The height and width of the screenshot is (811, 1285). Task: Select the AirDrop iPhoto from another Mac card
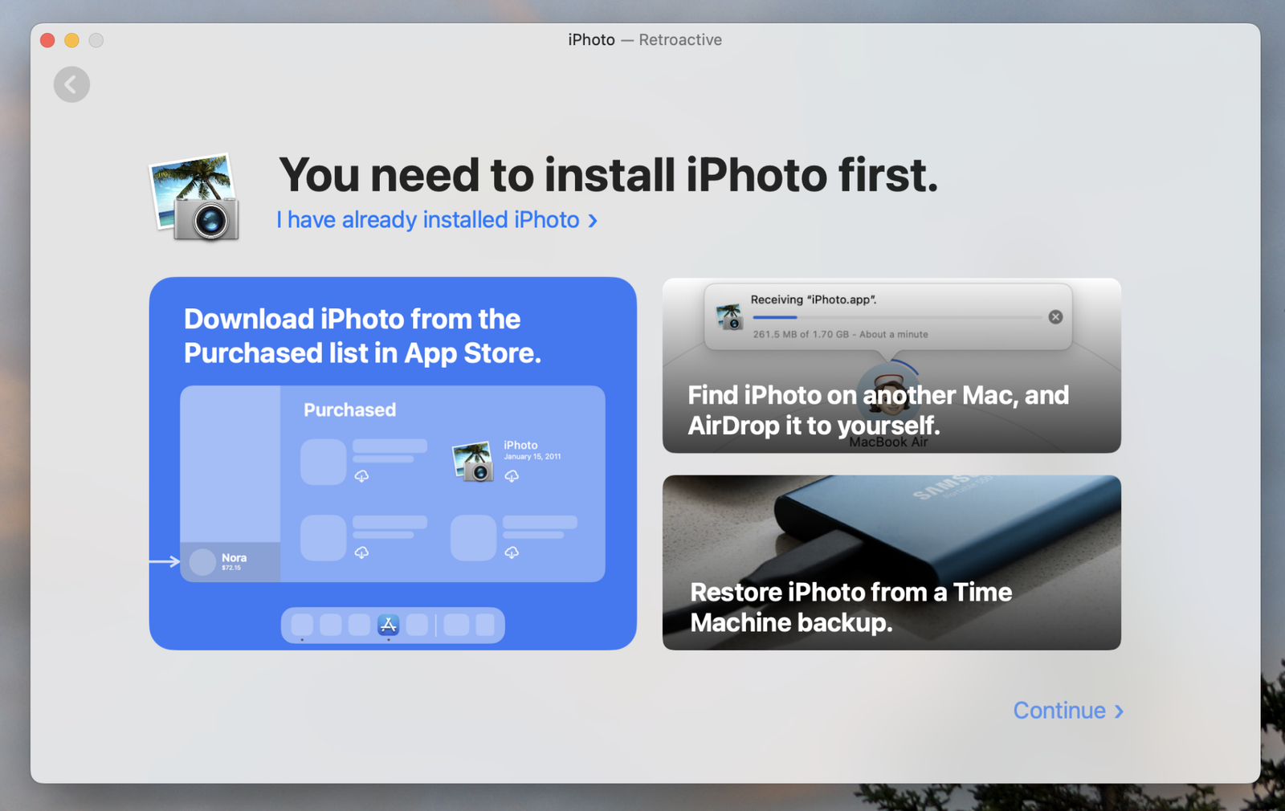point(891,365)
